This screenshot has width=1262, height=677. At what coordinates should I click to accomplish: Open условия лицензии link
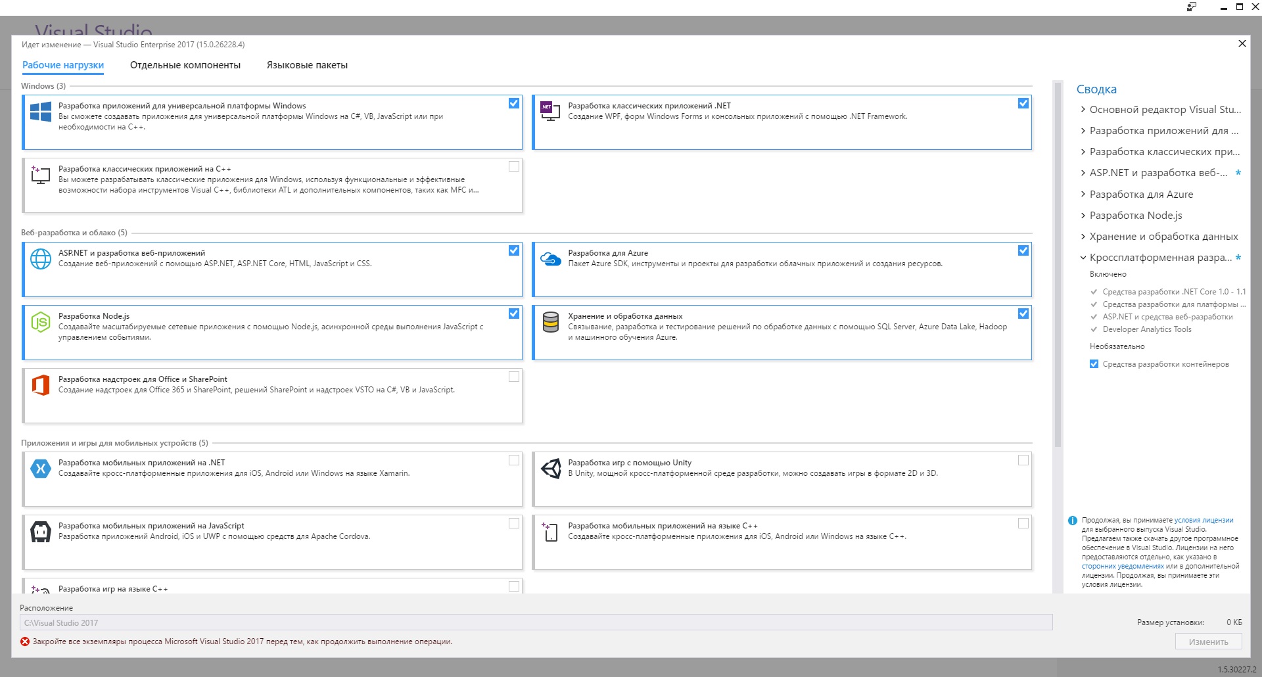pyautogui.click(x=1204, y=520)
